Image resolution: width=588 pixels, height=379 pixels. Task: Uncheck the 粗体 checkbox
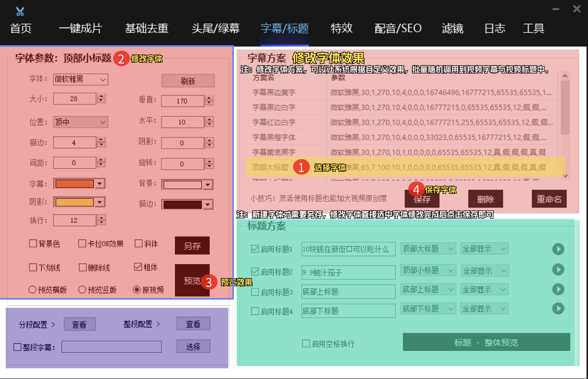point(138,267)
